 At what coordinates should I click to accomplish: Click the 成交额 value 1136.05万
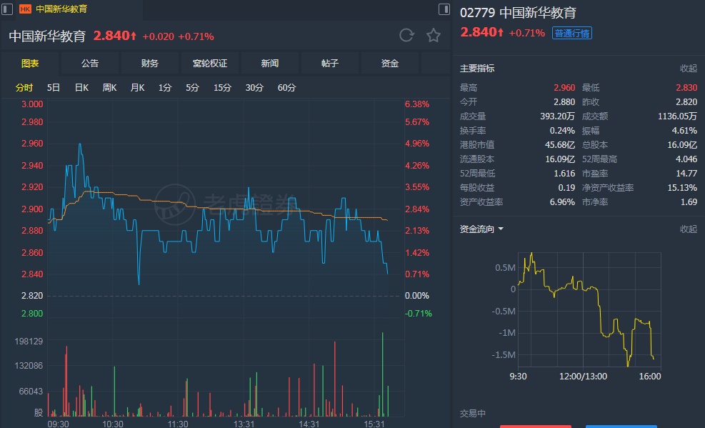pyautogui.click(x=677, y=116)
